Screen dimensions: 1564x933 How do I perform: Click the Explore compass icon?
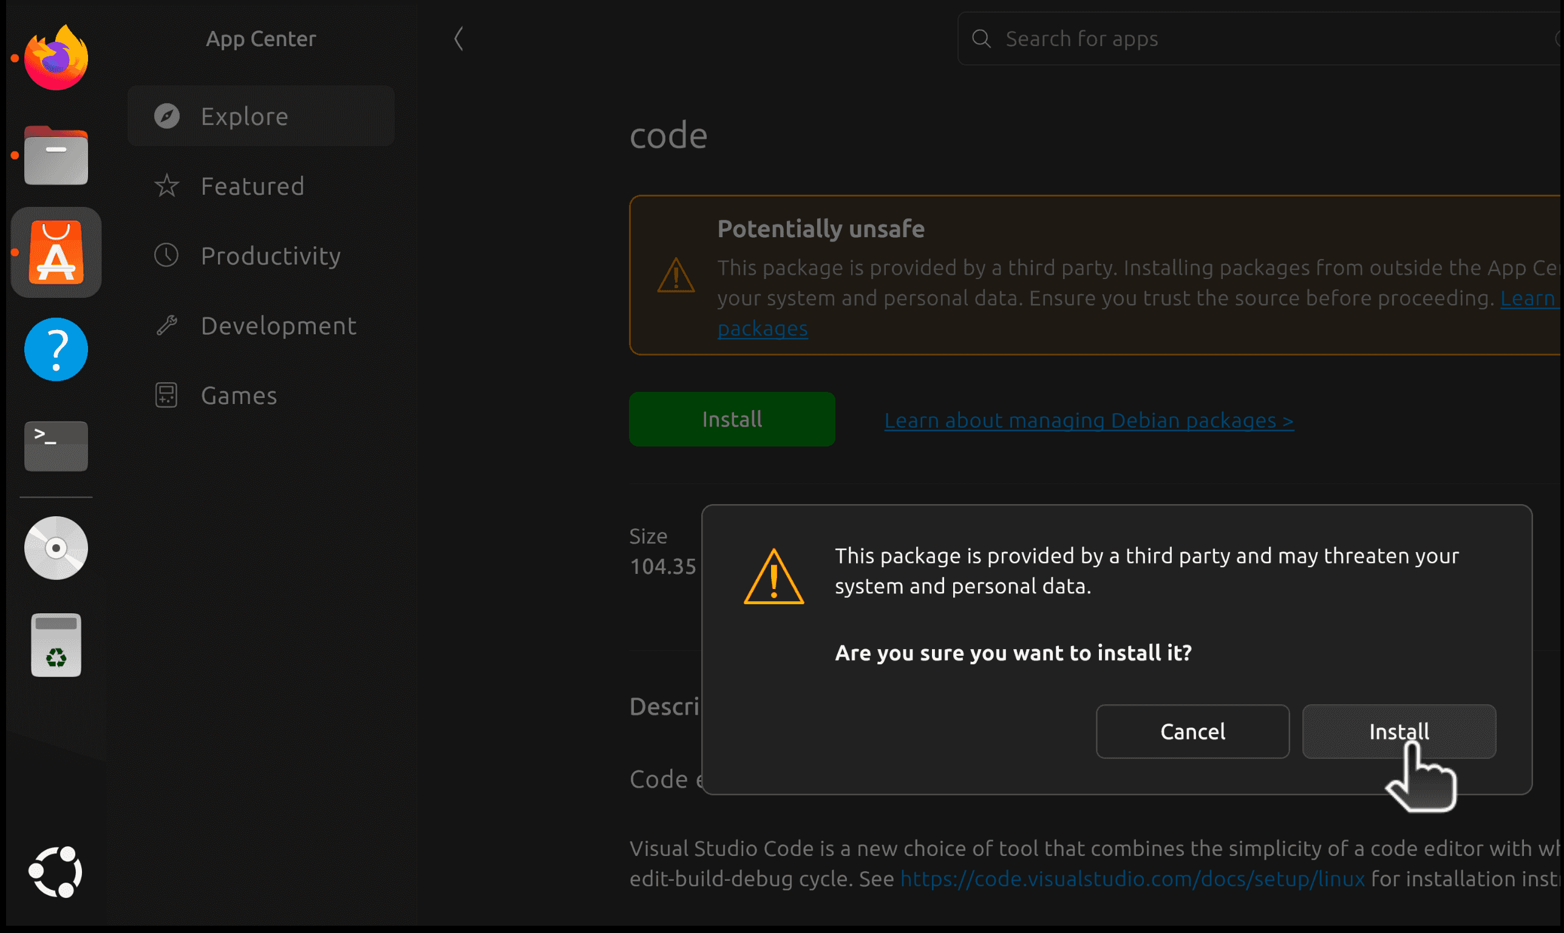(x=167, y=116)
